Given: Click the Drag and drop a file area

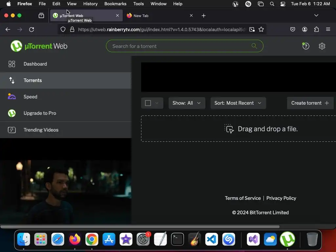Looking at the screenshot, I should (238, 129).
